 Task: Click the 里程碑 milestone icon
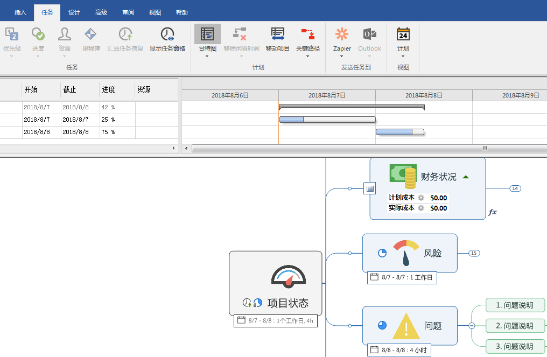click(90, 33)
